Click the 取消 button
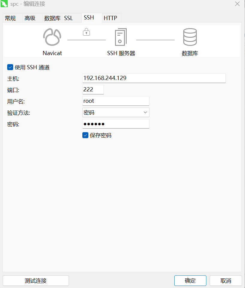 click(226, 281)
